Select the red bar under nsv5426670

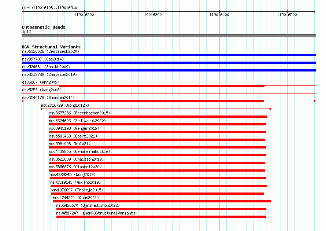(x=161, y=209)
